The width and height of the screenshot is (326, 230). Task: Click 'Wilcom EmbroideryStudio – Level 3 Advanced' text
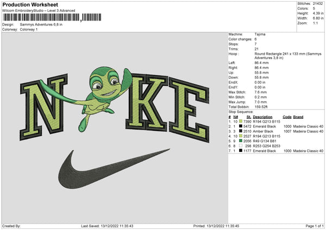(x=39, y=11)
